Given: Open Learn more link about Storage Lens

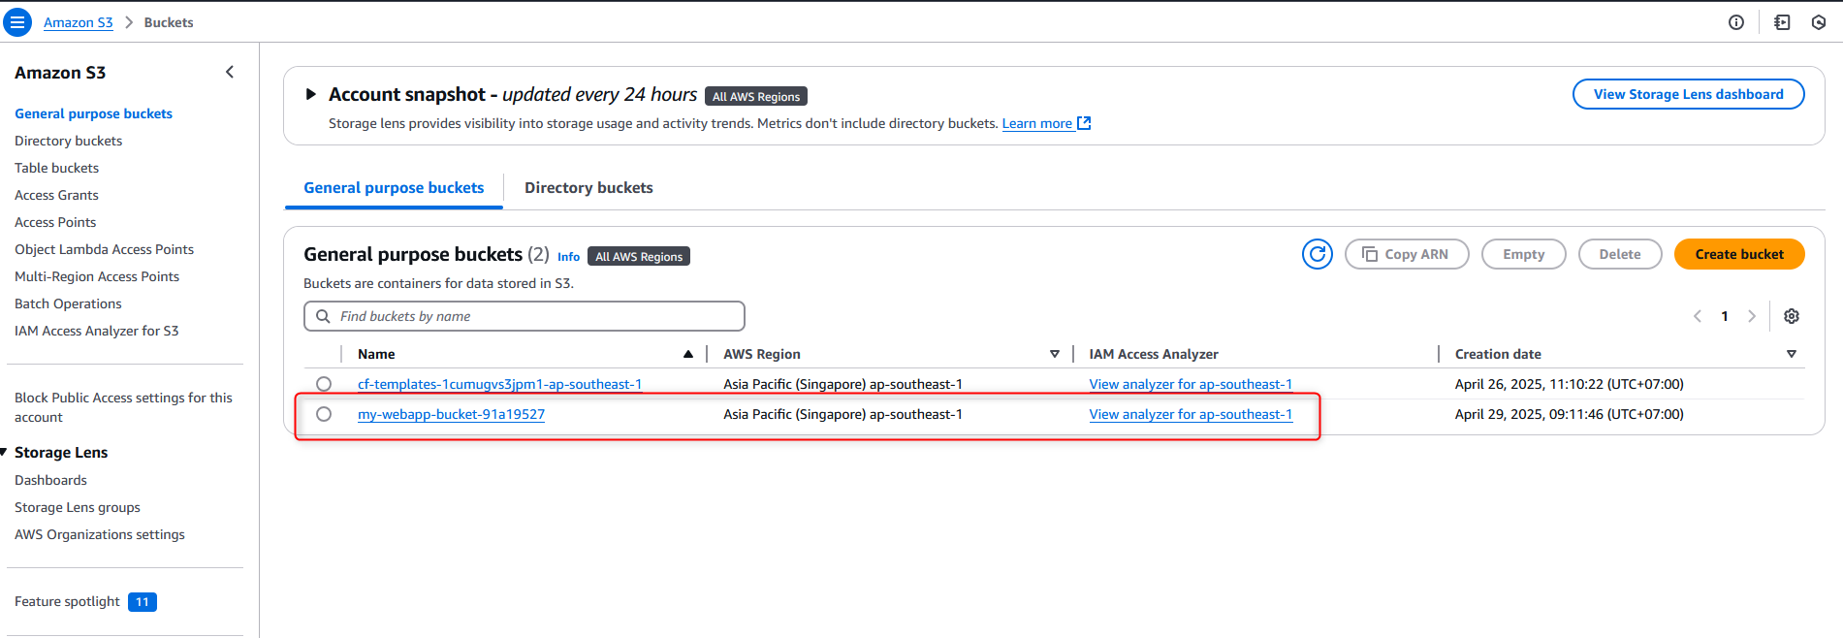Looking at the screenshot, I should tap(1036, 123).
